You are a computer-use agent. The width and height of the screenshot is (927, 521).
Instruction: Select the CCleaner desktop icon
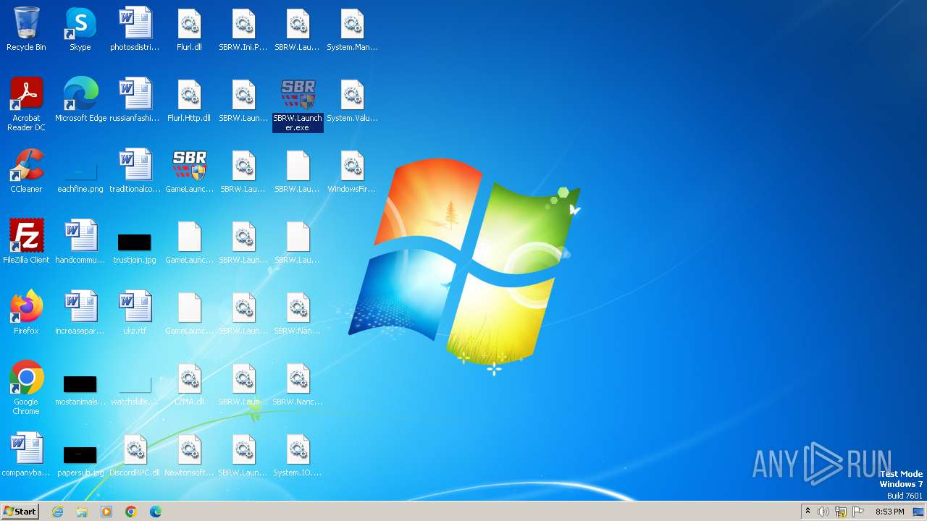[x=26, y=171]
